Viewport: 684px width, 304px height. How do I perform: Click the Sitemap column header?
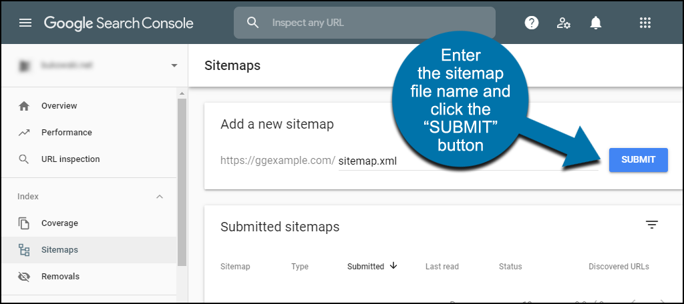coord(235,267)
